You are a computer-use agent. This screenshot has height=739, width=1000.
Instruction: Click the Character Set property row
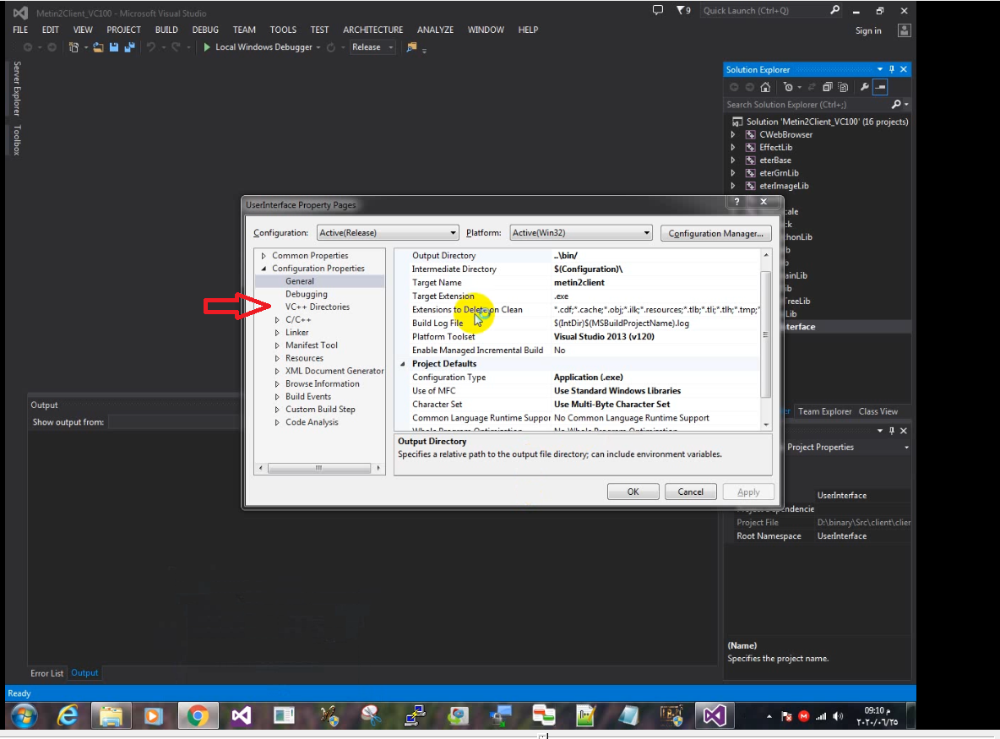[577, 405]
